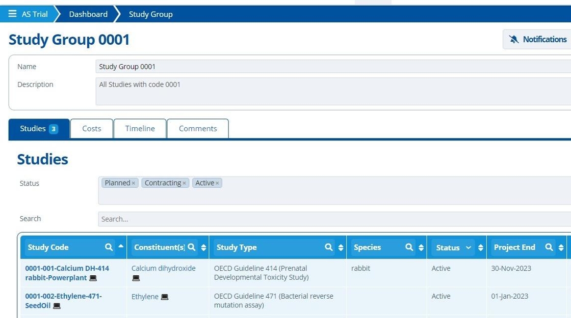Click the Study Group breadcrumb
The image size is (571, 318).
coord(150,14)
